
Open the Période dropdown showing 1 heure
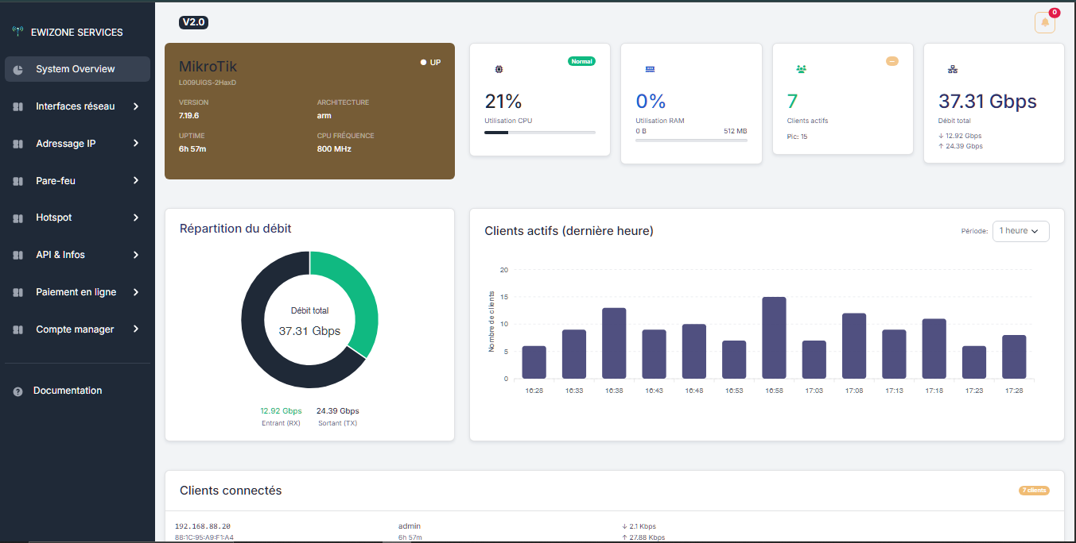pyautogui.click(x=1020, y=231)
